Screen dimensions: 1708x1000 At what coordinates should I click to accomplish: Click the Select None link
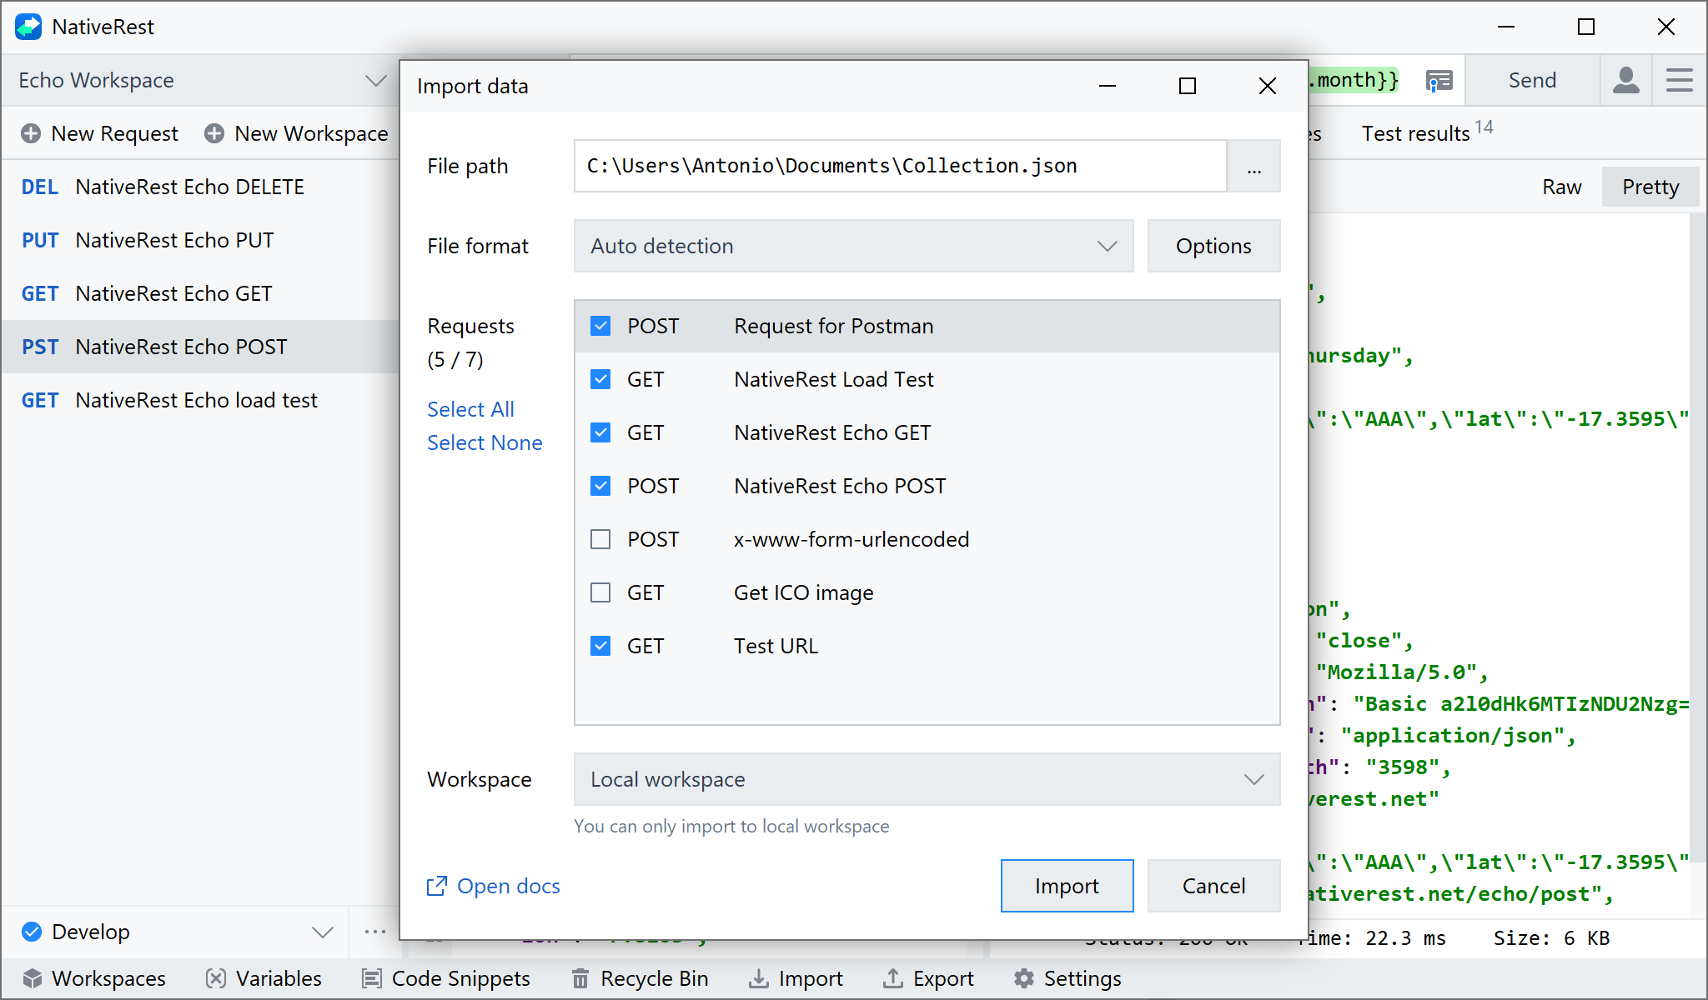[485, 442]
